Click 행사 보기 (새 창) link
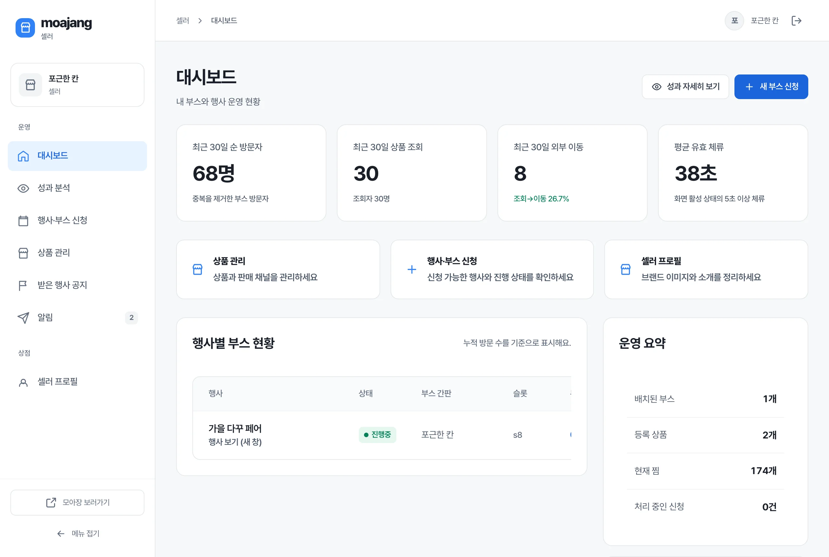The height and width of the screenshot is (557, 829). tap(235, 441)
